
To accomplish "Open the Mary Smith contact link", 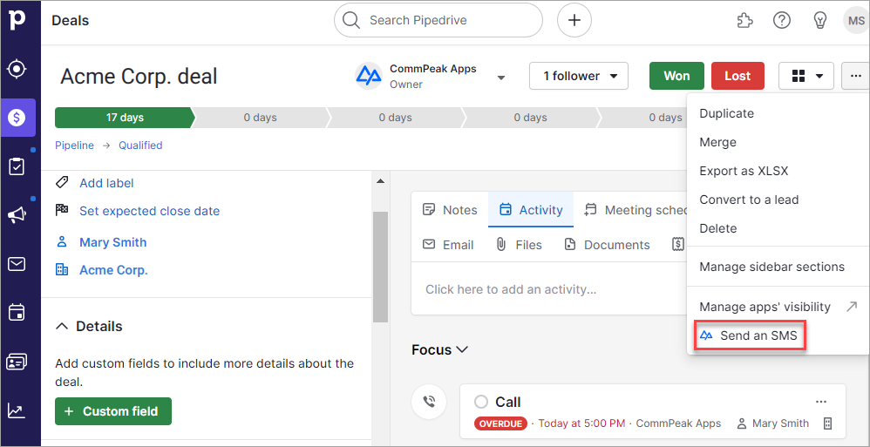I will (113, 242).
